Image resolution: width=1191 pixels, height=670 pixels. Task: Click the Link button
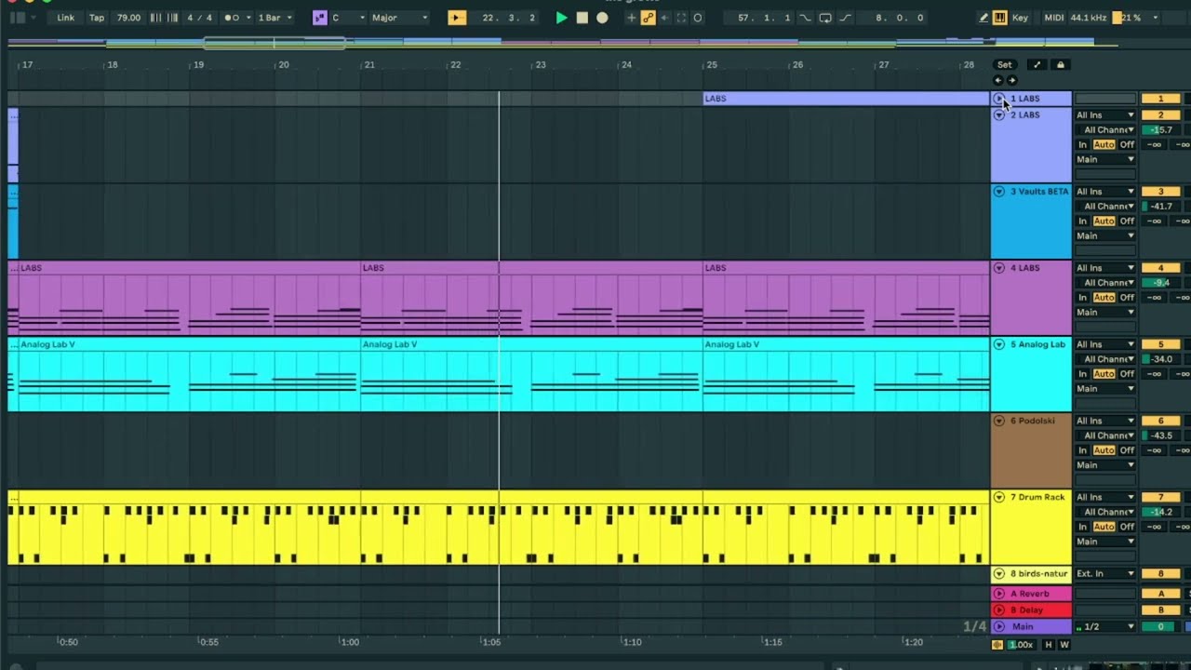coord(65,18)
